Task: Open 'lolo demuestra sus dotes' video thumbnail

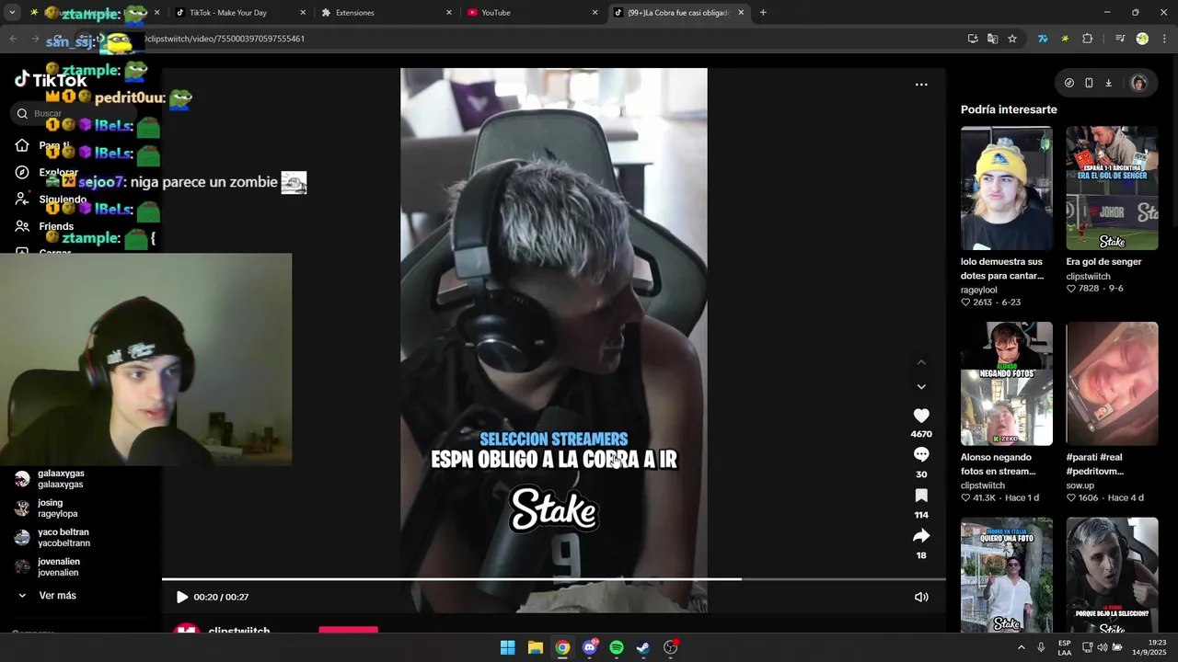Action: (1006, 188)
